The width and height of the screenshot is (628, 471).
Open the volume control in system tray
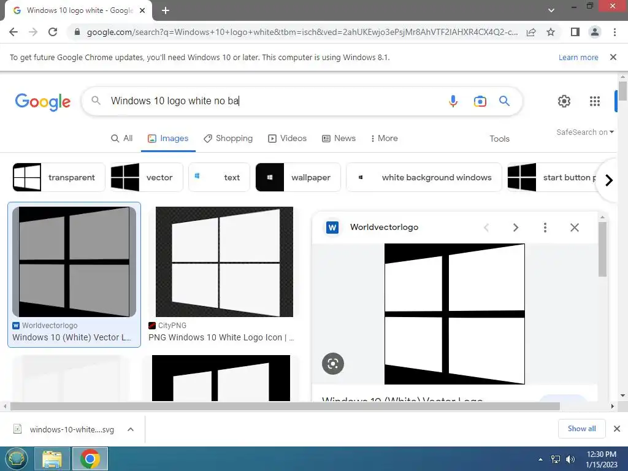tap(570, 459)
